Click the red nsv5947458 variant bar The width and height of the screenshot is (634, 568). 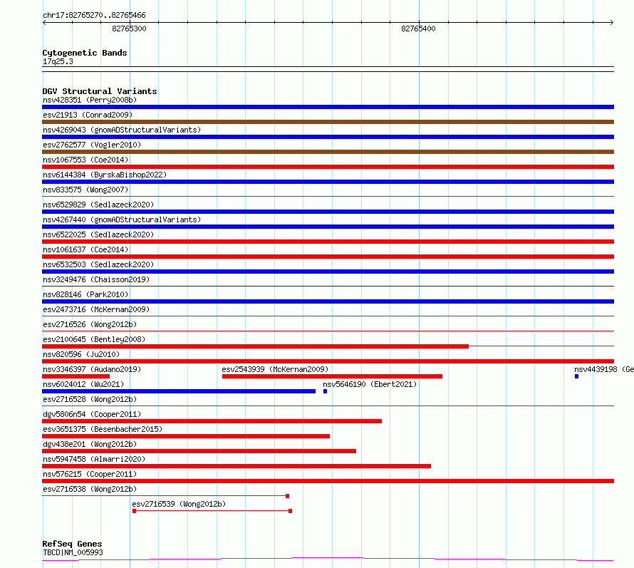(237, 466)
